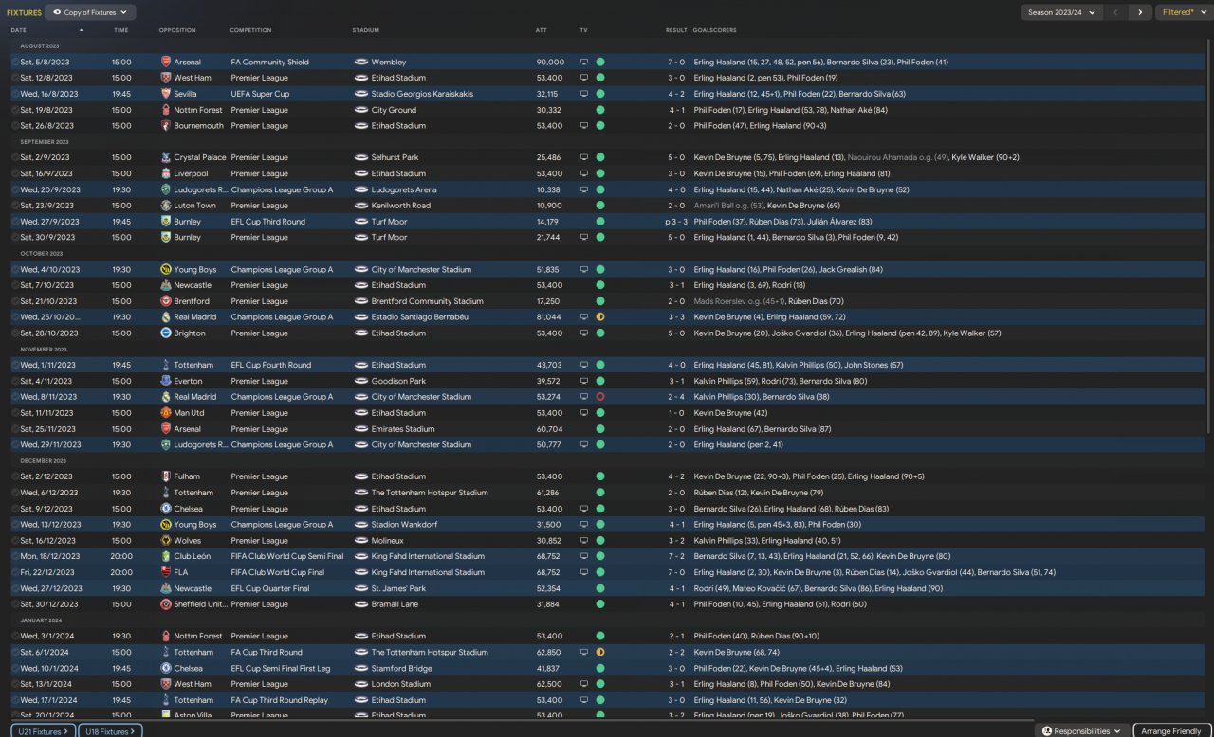The width and height of the screenshot is (1214, 737).
Task: Click the stadium icon beside Wembley
Action: click(x=360, y=62)
